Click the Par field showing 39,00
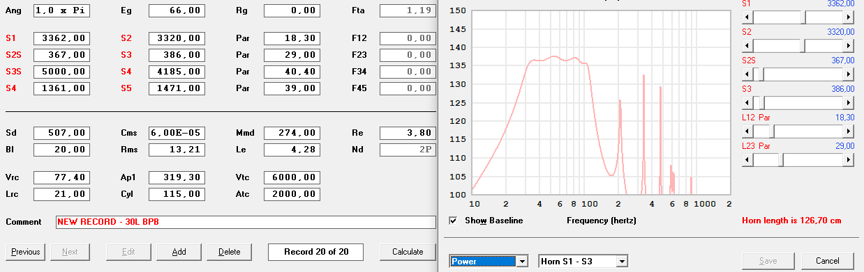Screen dimensions: 864x272 coord(292,88)
